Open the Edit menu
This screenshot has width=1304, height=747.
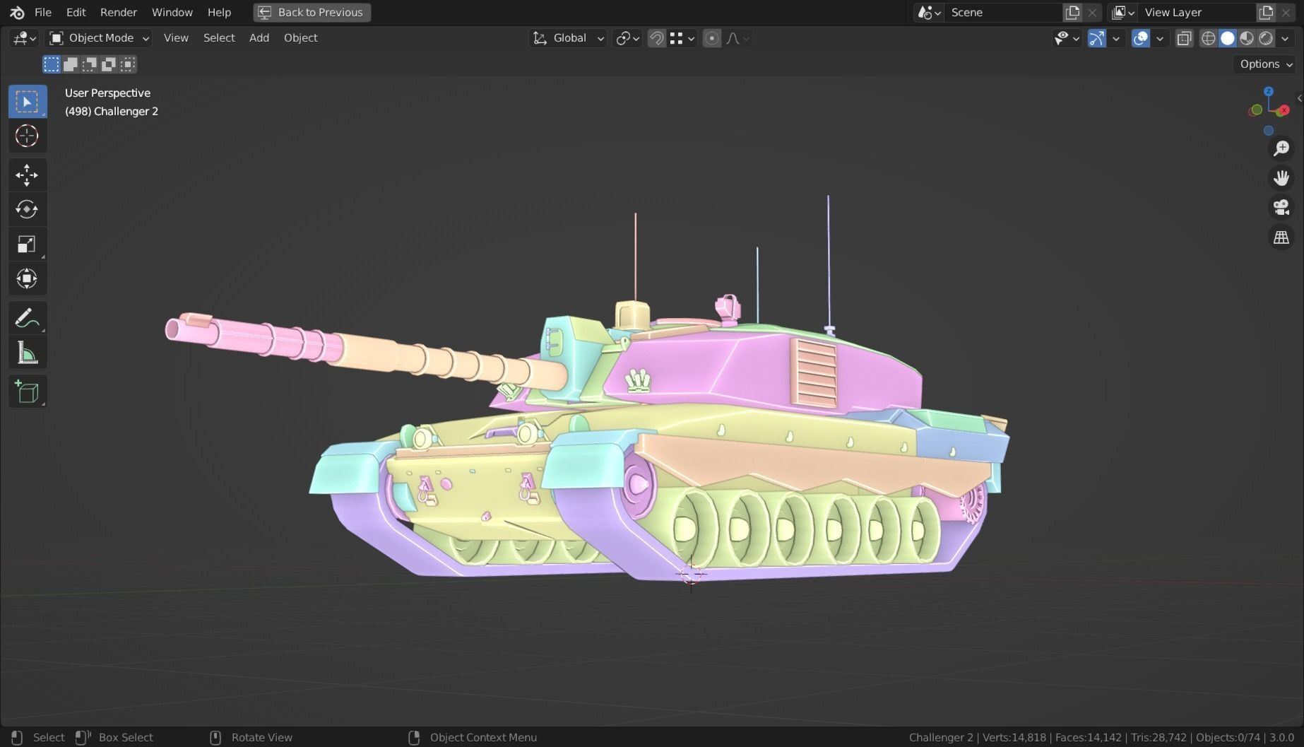point(76,12)
